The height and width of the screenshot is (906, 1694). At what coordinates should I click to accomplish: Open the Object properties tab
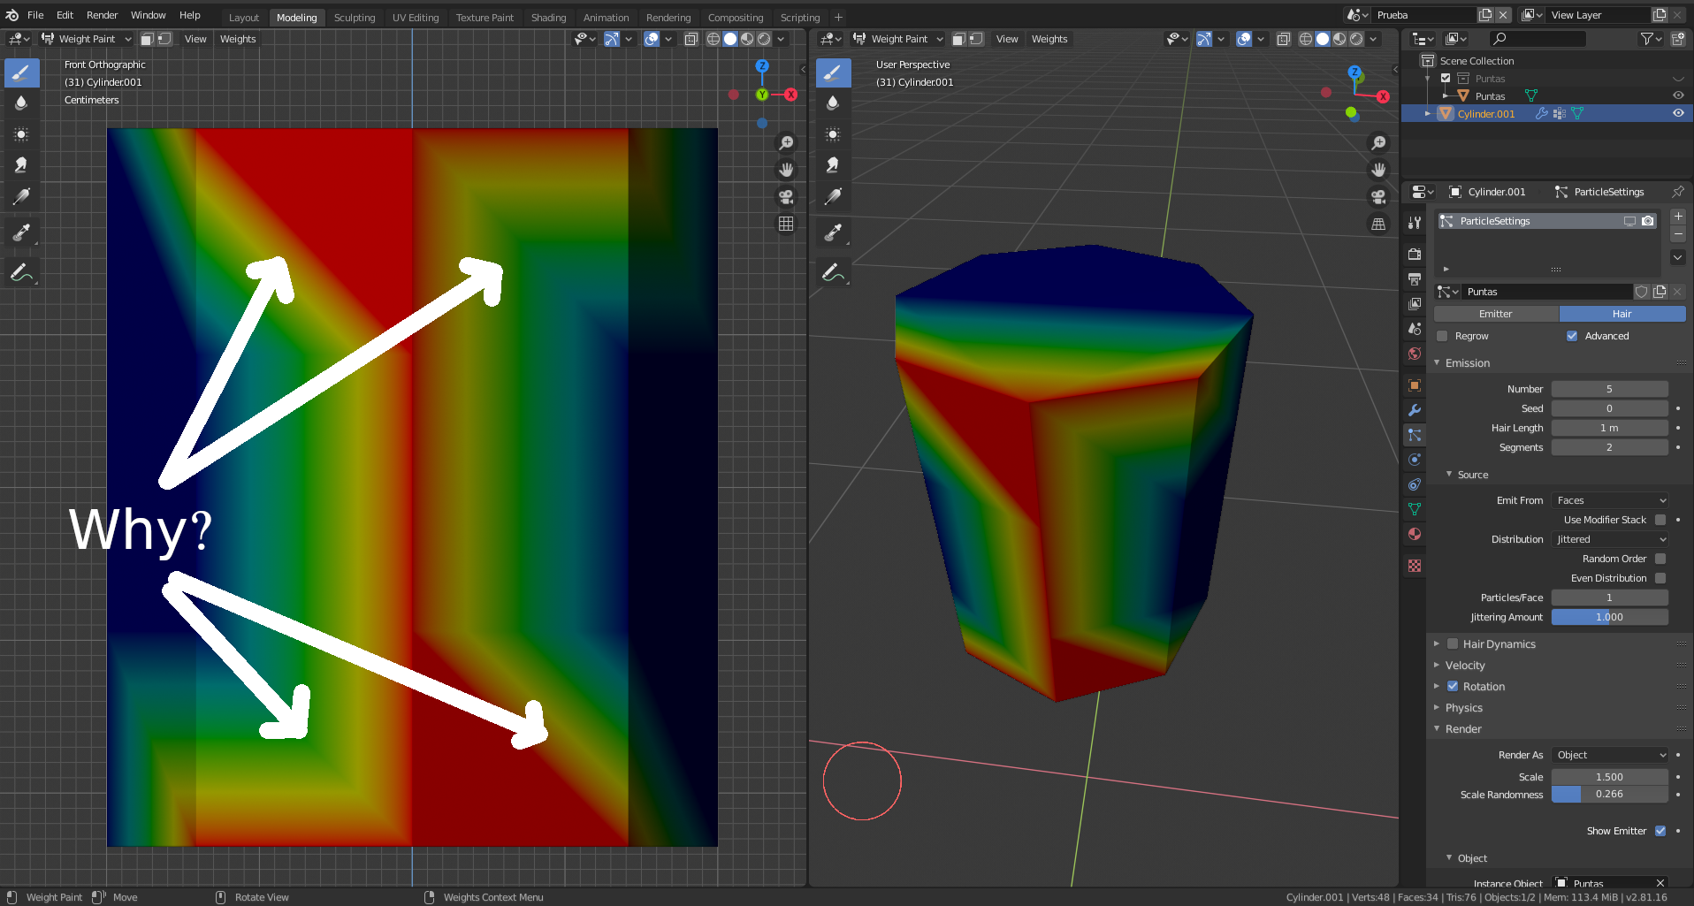tap(1415, 385)
